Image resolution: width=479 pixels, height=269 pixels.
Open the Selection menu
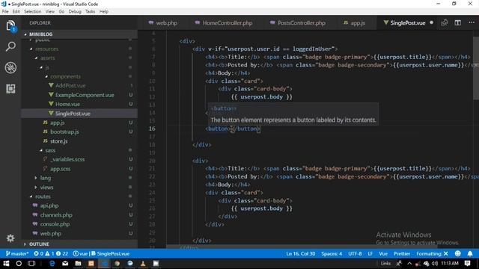click(33, 12)
